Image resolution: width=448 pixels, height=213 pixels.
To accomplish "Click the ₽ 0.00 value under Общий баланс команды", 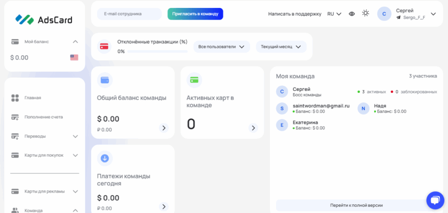I will coord(105,130).
